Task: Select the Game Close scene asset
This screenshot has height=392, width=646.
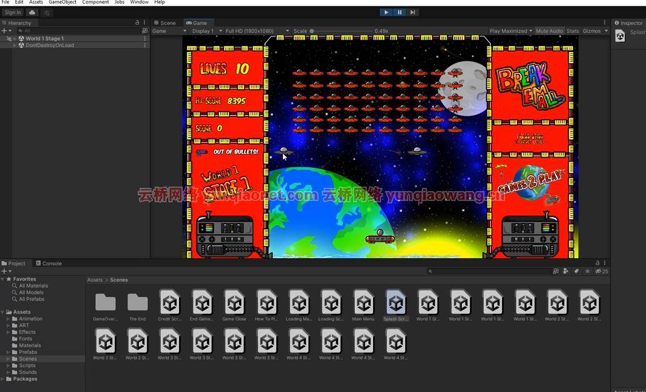Action: pyautogui.click(x=234, y=306)
